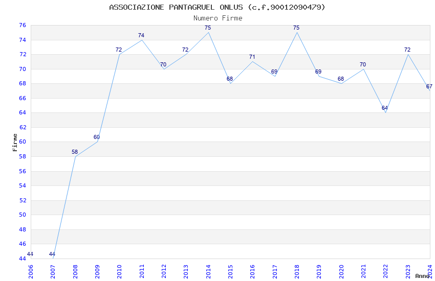Click data label 72 for year 2013
Viewport: 435px width, 281px height.
pyautogui.click(x=185, y=50)
